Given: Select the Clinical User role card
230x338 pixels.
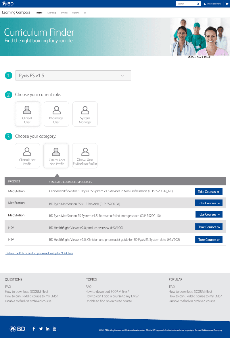Looking at the screenshot, I should (27, 114).
